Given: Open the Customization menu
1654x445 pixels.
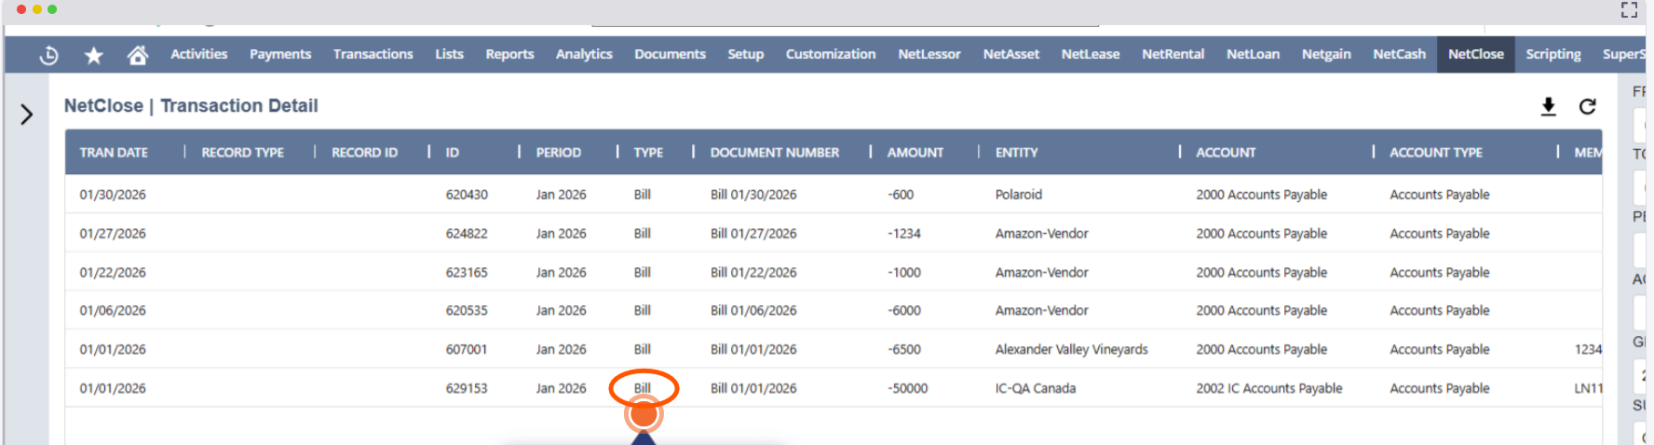Looking at the screenshot, I should click(830, 54).
